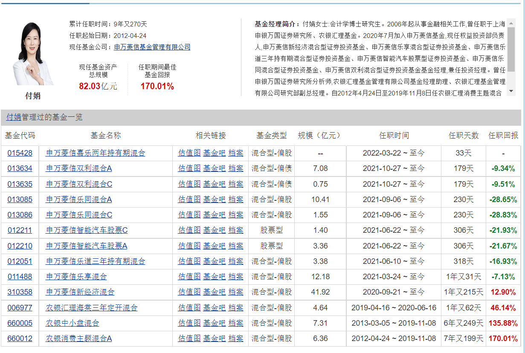
Task: Open 档案 for 农银汇理海棠三年定开混合
Action: click(x=236, y=308)
